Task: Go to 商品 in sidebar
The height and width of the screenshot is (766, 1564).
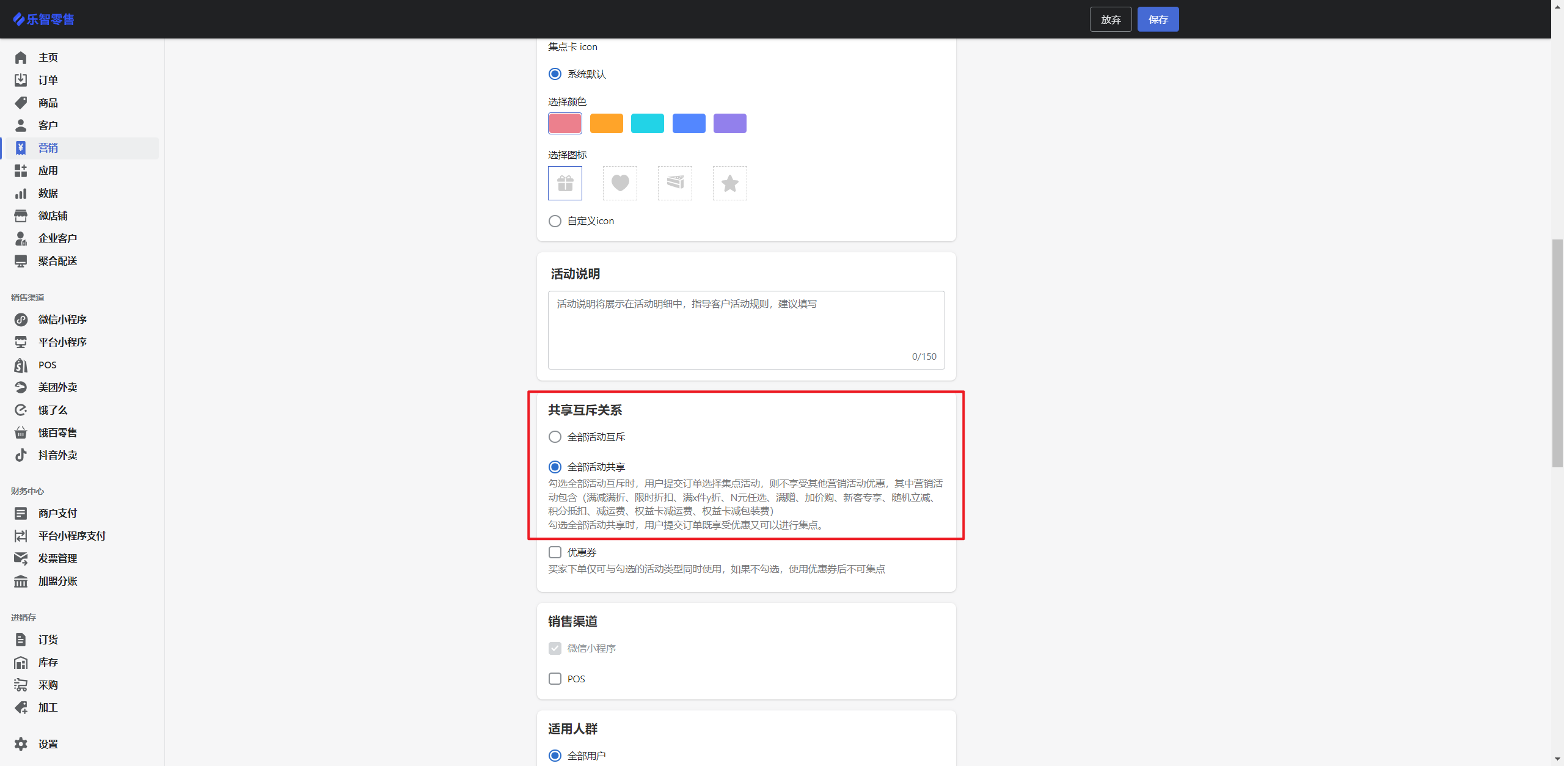Action: click(48, 103)
